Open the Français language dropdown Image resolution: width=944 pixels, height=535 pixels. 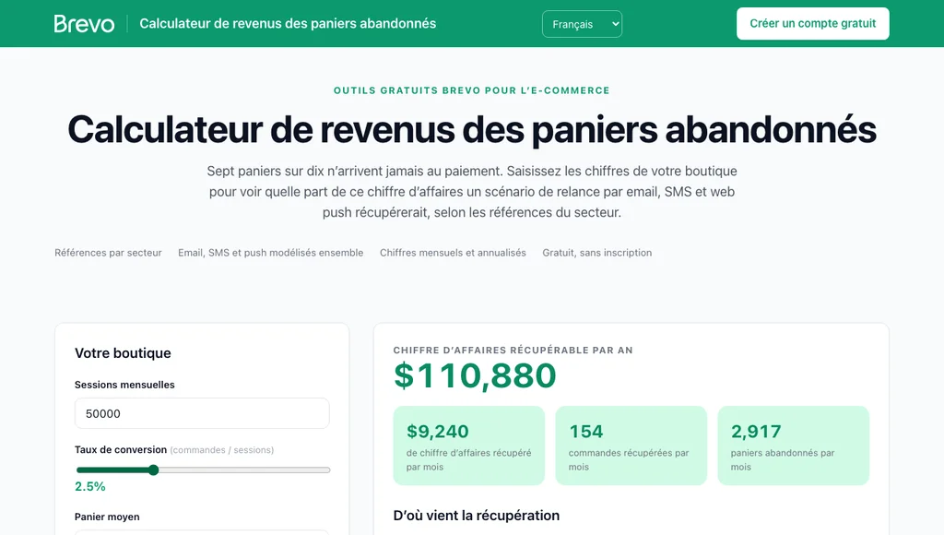[x=582, y=24]
